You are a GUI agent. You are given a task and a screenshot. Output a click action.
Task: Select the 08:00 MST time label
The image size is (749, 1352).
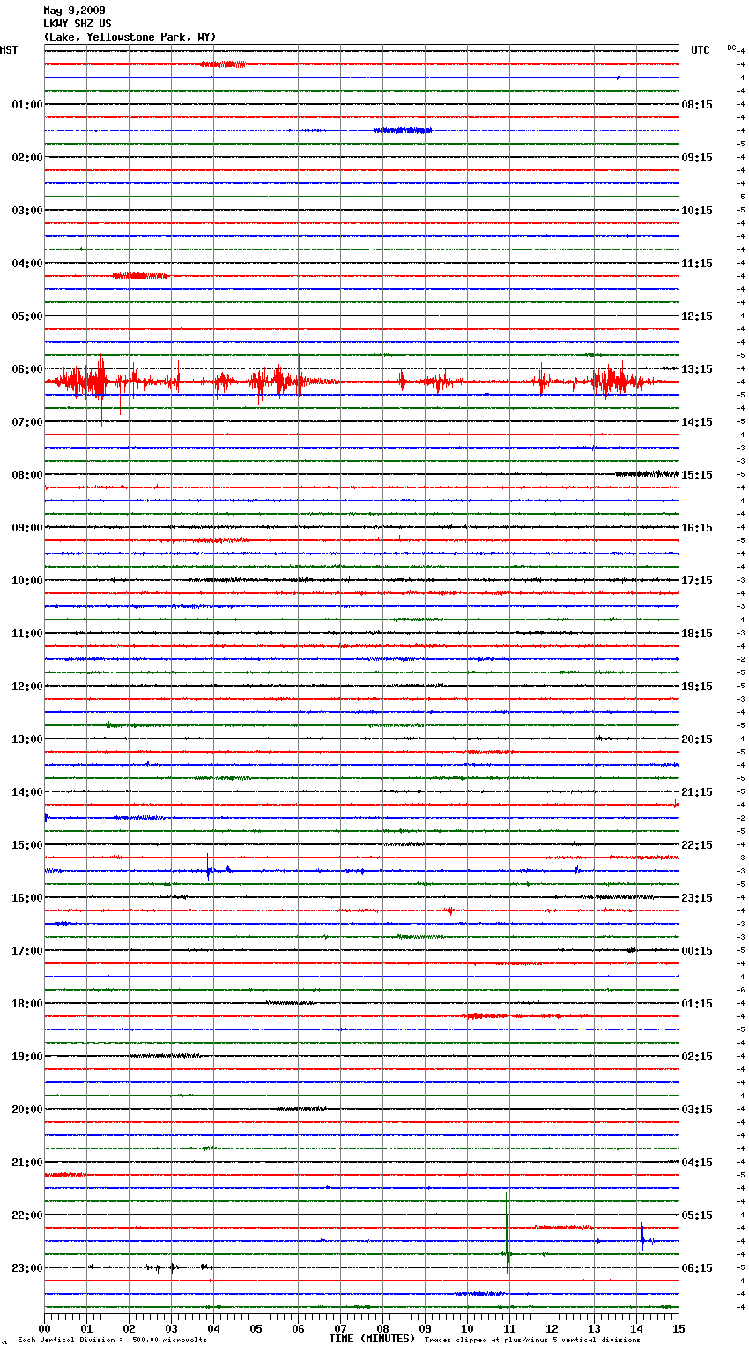click(x=27, y=475)
